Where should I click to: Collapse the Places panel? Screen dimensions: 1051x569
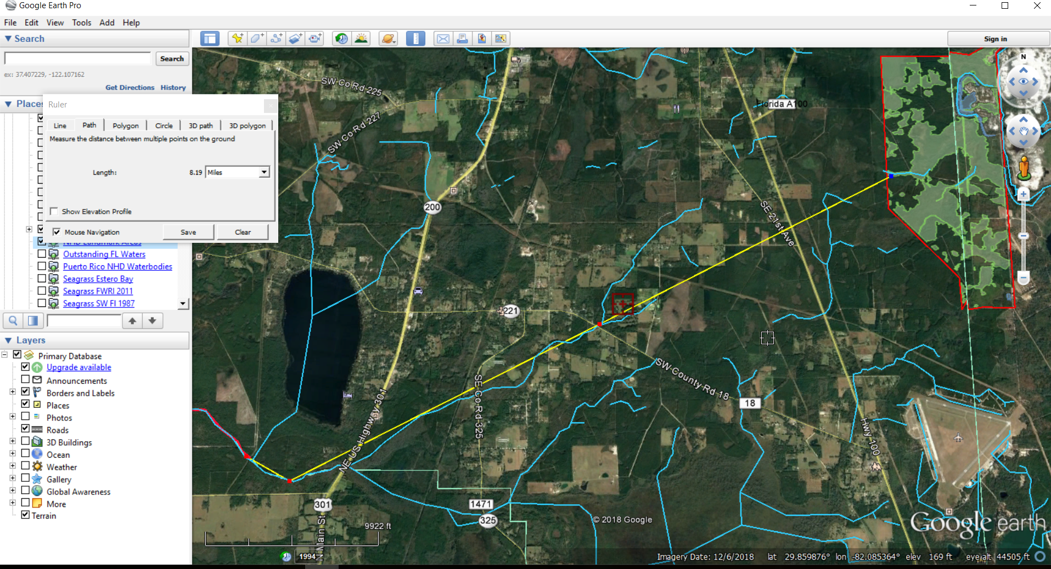[8, 104]
